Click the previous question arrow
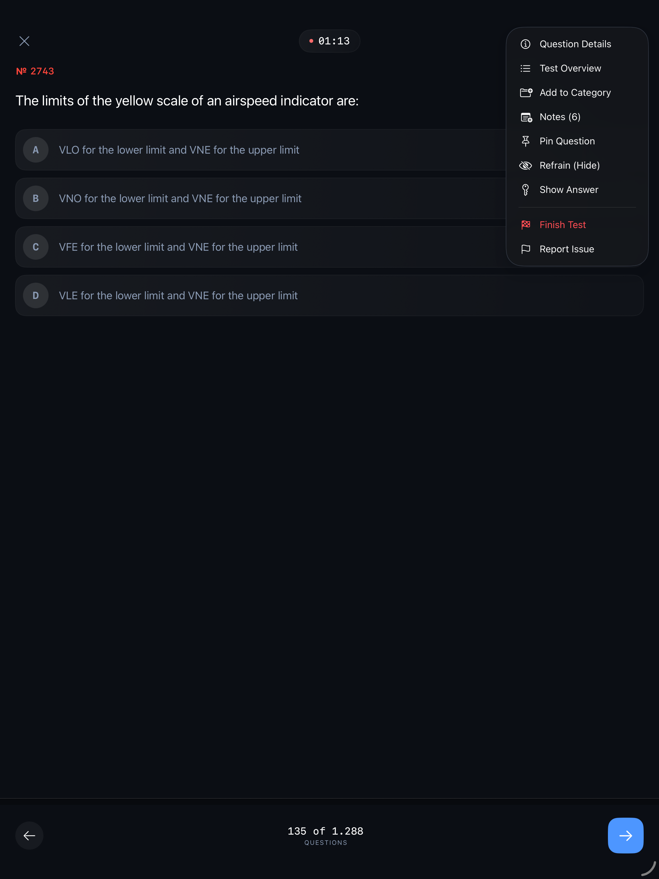The width and height of the screenshot is (659, 879). [x=29, y=836]
